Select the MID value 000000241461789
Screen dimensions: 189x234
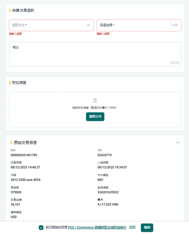(x=24, y=155)
